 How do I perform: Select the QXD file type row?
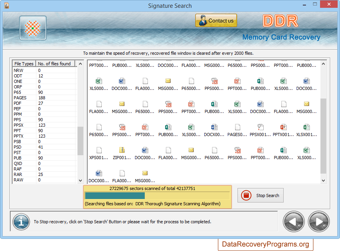point(45,163)
